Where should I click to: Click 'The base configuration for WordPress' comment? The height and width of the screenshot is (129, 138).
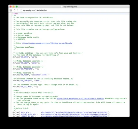click(34, 18)
